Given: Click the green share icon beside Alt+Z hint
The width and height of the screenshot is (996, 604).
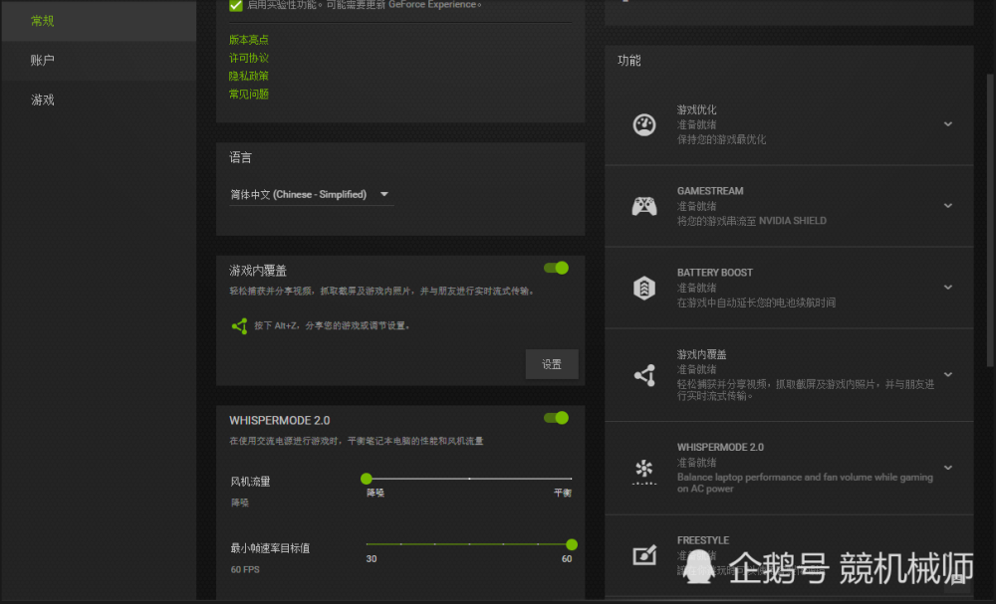Looking at the screenshot, I should tap(239, 326).
